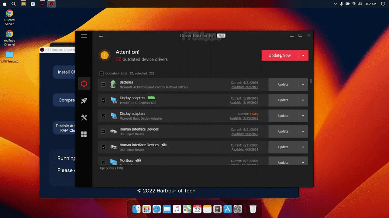Open the YouTube Channel desktop shortcut
The height and width of the screenshot is (218, 389).
(x=9, y=38)
